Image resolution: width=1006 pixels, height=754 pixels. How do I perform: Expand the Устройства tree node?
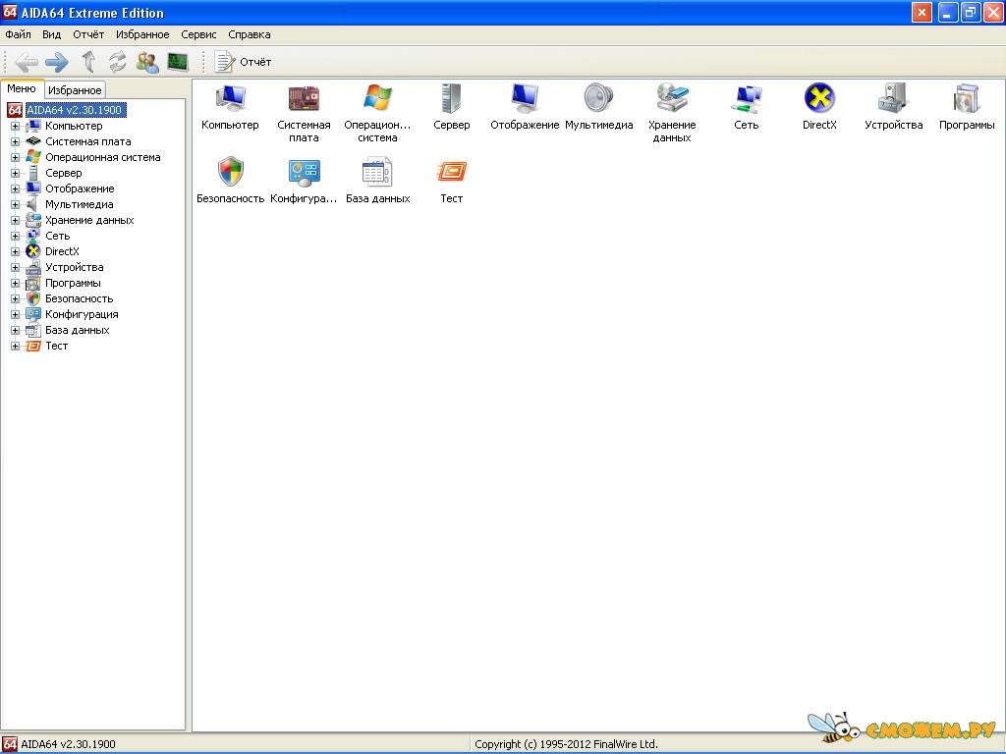15,267
